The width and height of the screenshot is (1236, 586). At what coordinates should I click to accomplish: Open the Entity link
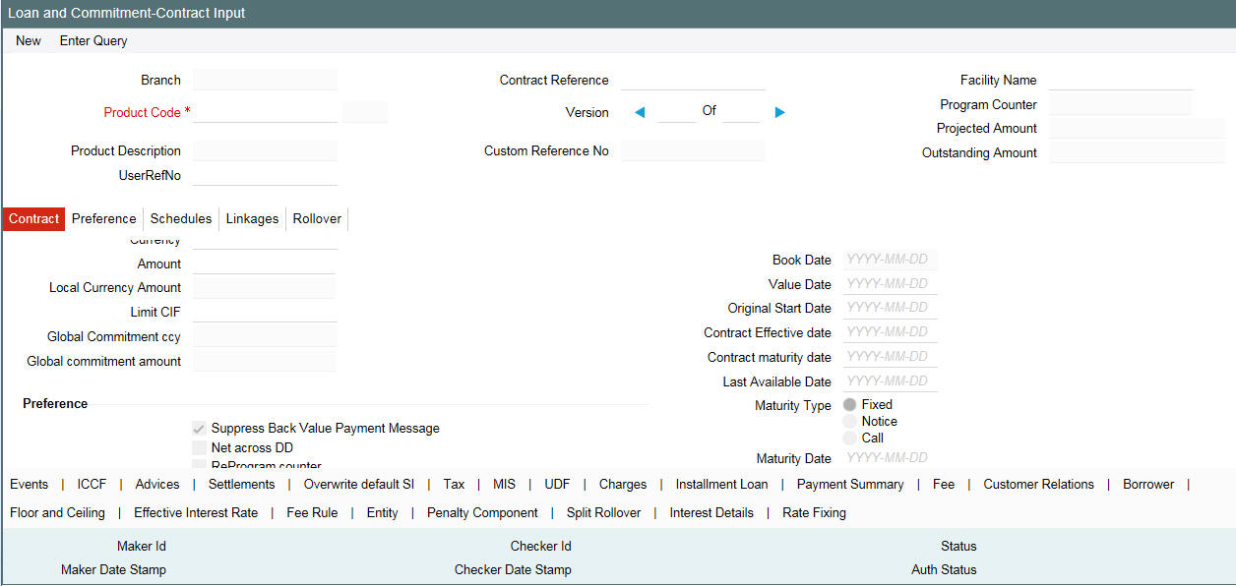pos(383,512)
